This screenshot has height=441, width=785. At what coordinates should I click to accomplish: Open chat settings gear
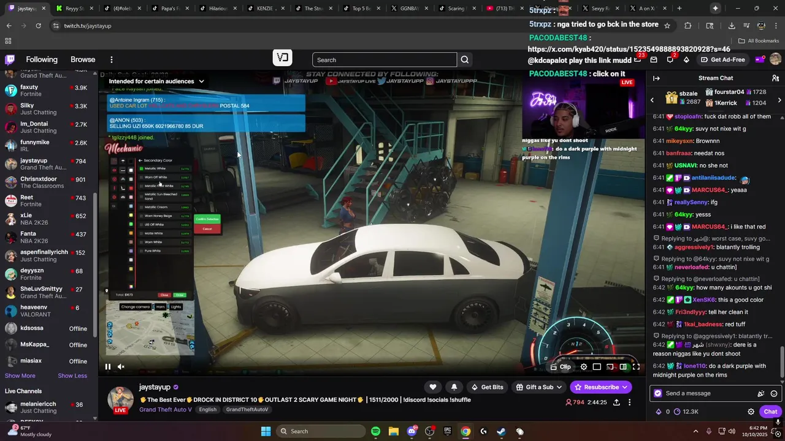[x=751, y=412]
